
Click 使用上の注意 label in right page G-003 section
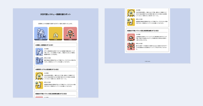point(139,44)
